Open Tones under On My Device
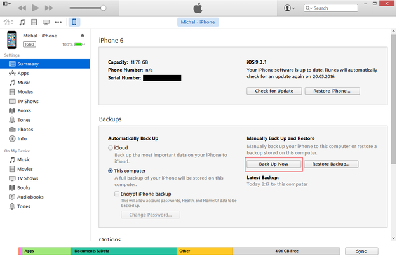Viewport: 397px width, 261px height. [45, 206]
